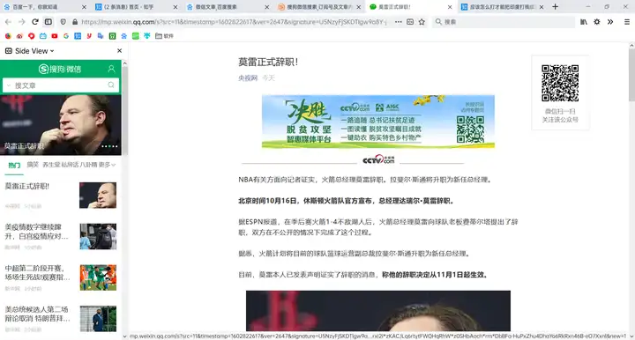Open a new tab with plus button
This screenshot has width=635, height=340.
[x=556, y=7]
